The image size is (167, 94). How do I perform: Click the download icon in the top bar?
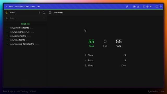point(134,7)
